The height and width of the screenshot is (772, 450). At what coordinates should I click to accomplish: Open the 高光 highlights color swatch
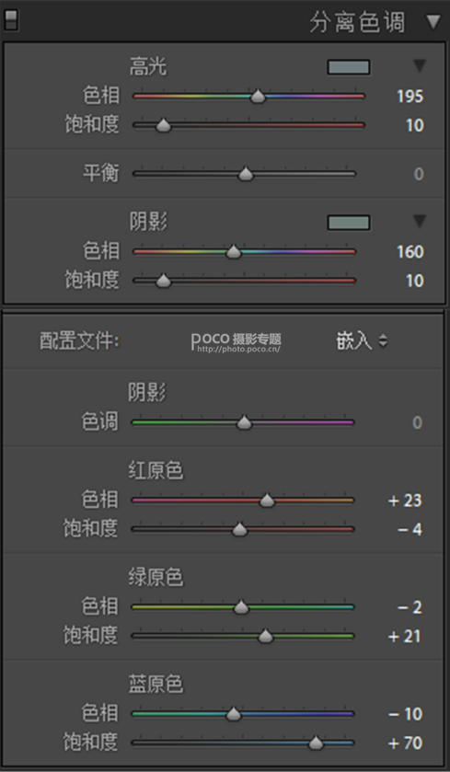tap(349, 67)
